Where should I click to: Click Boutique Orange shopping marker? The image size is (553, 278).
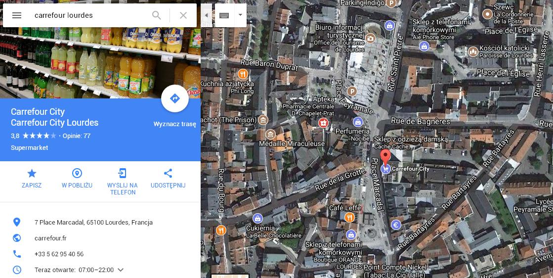(351, 234)
